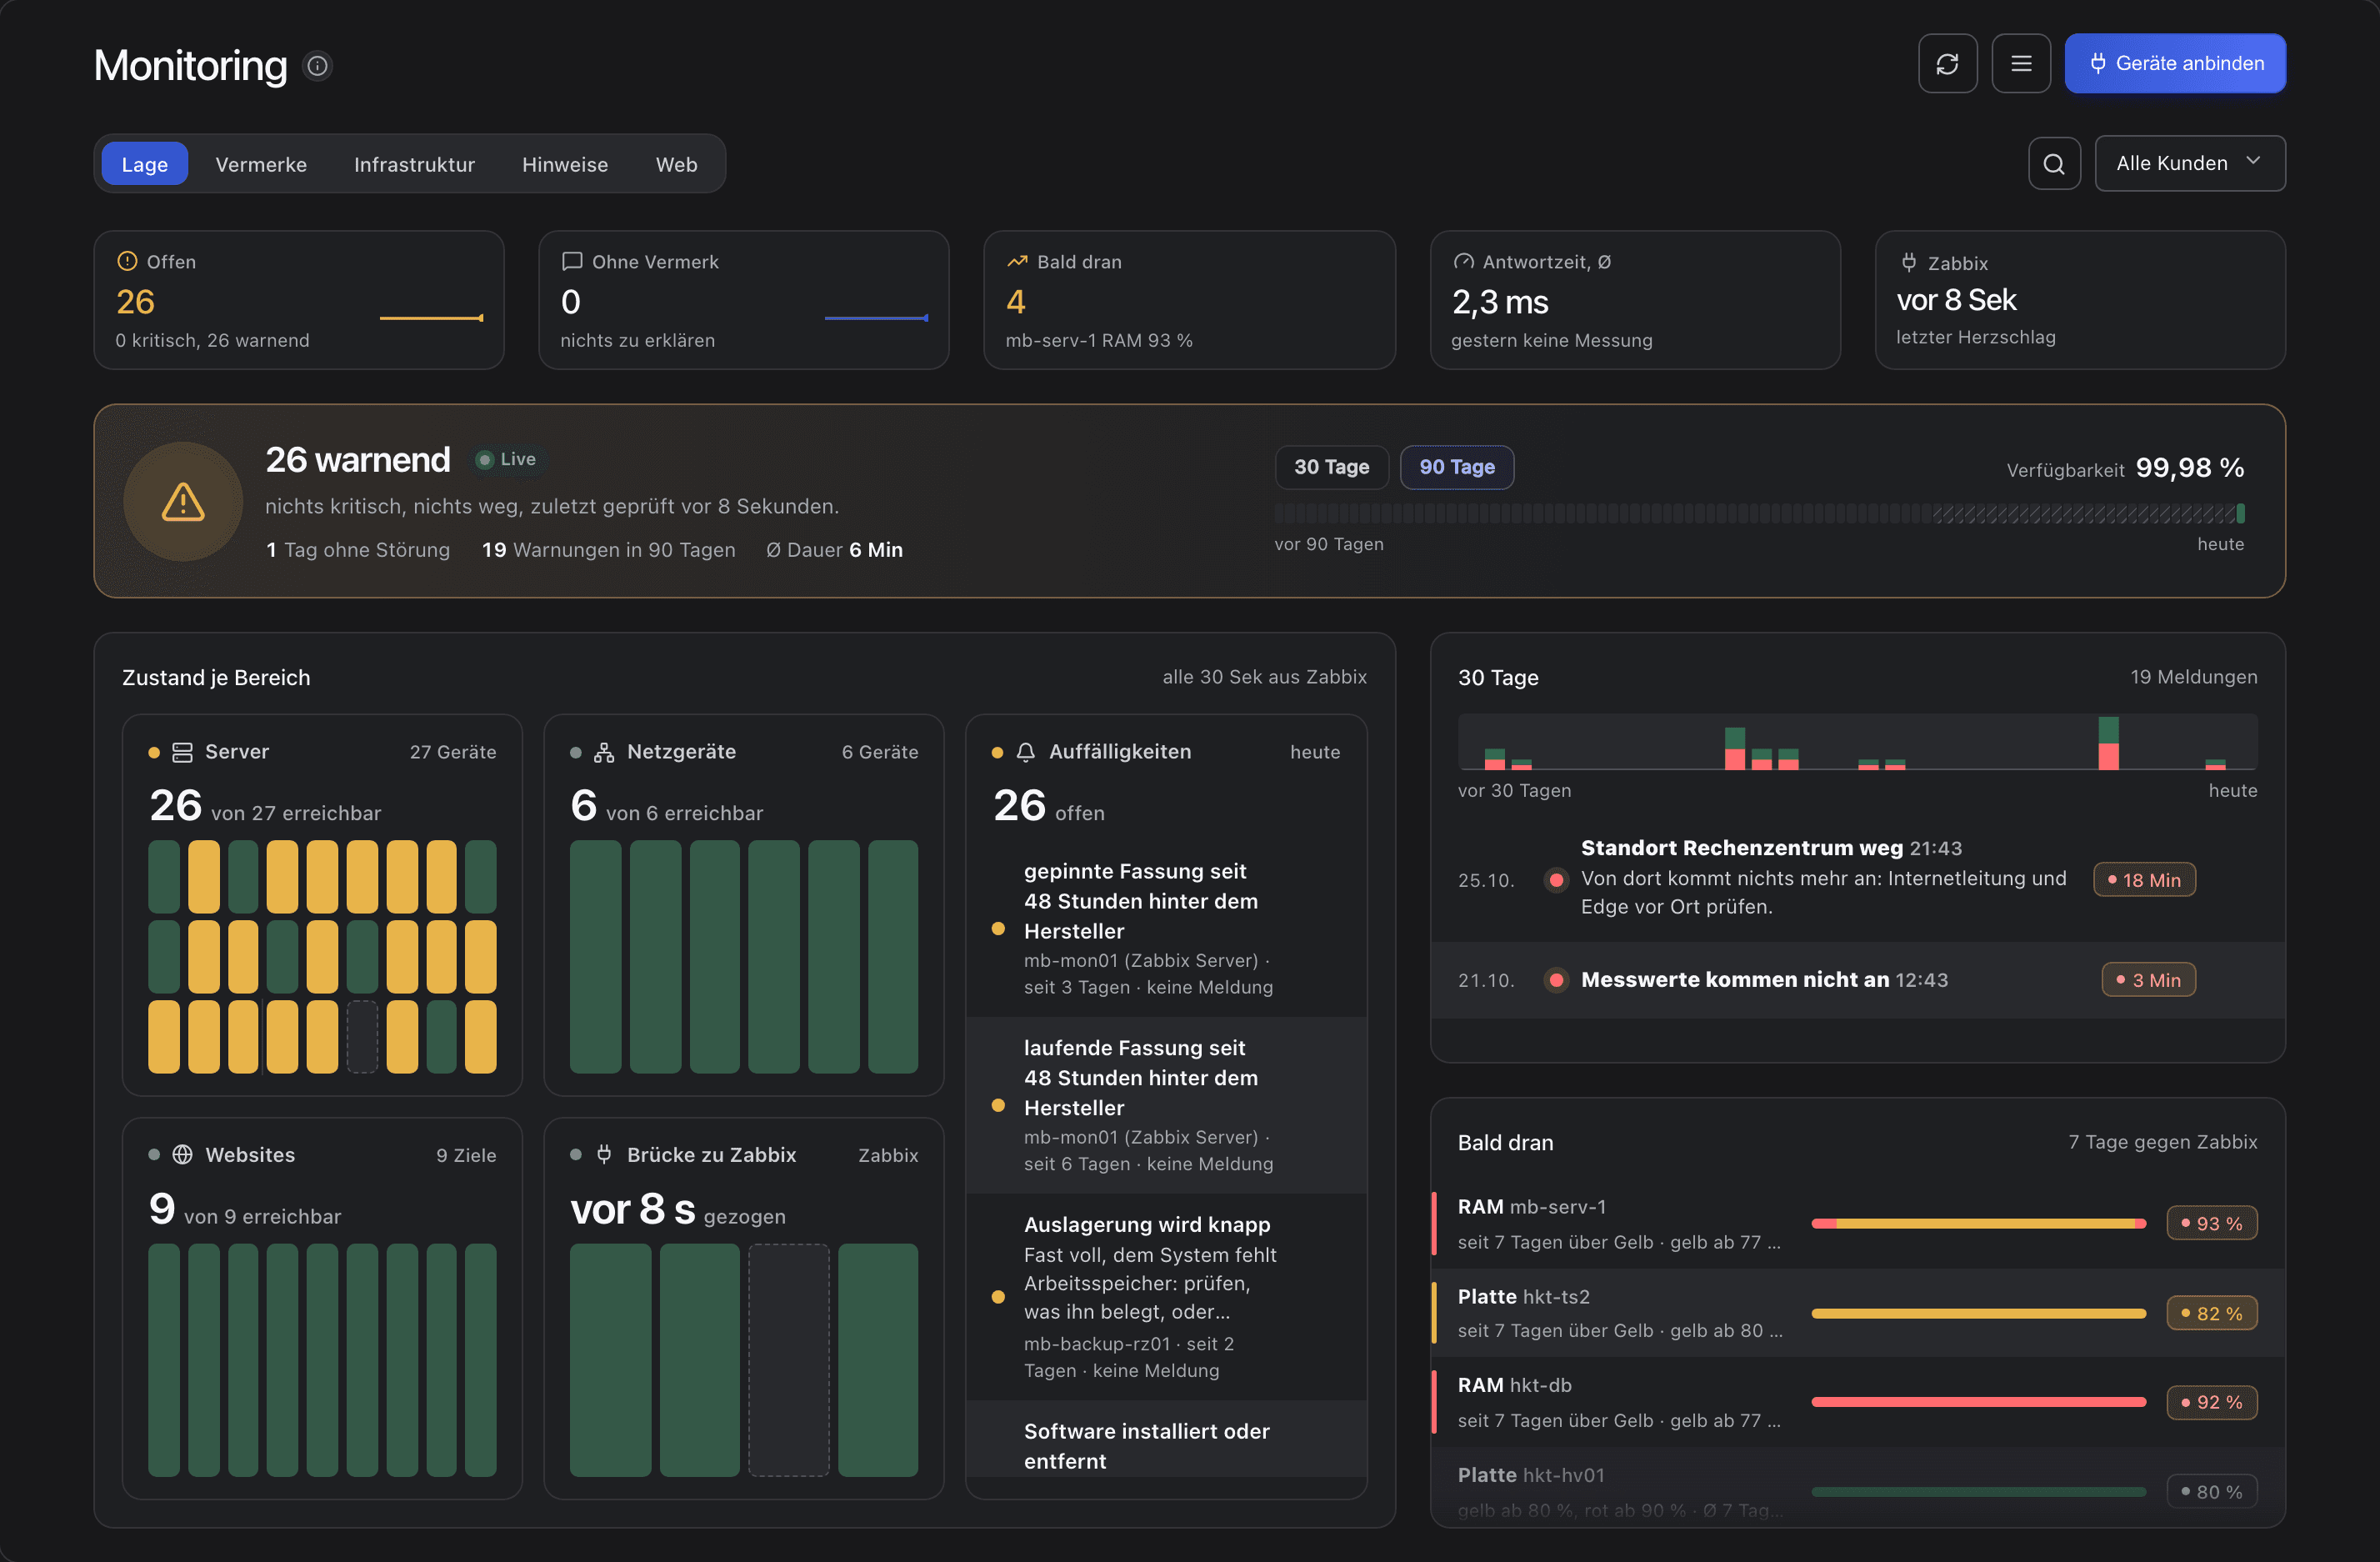Open search with the magnifier icon

[x=2054, y=164]
